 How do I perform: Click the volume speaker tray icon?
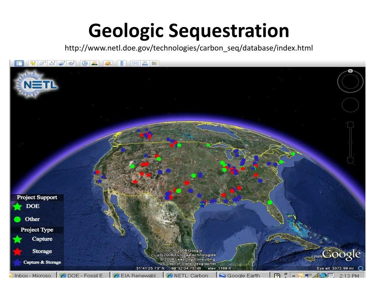[308, 275]
